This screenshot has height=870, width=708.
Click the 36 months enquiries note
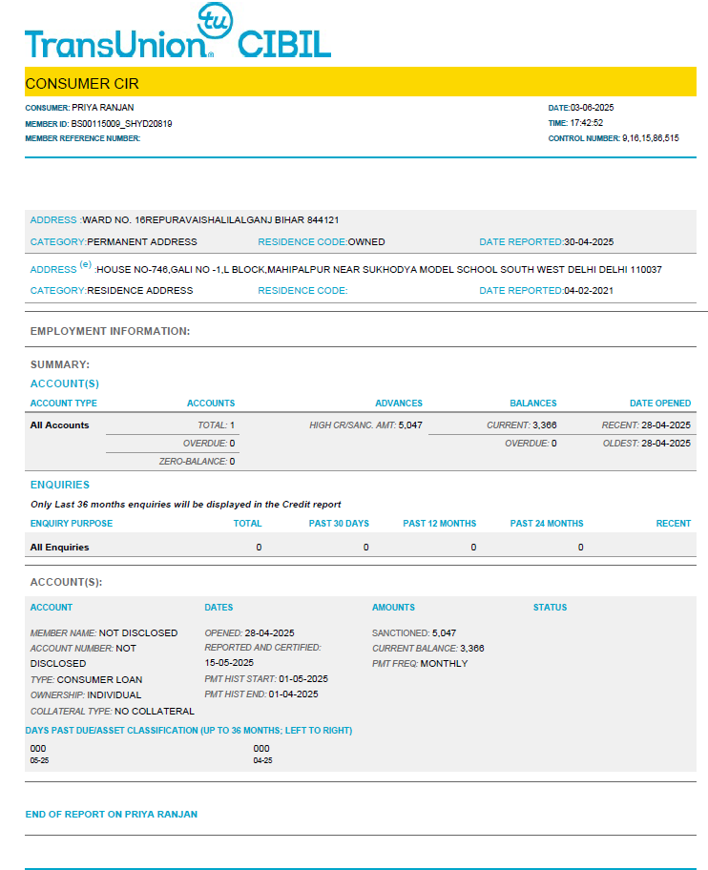tap(185, 505)
